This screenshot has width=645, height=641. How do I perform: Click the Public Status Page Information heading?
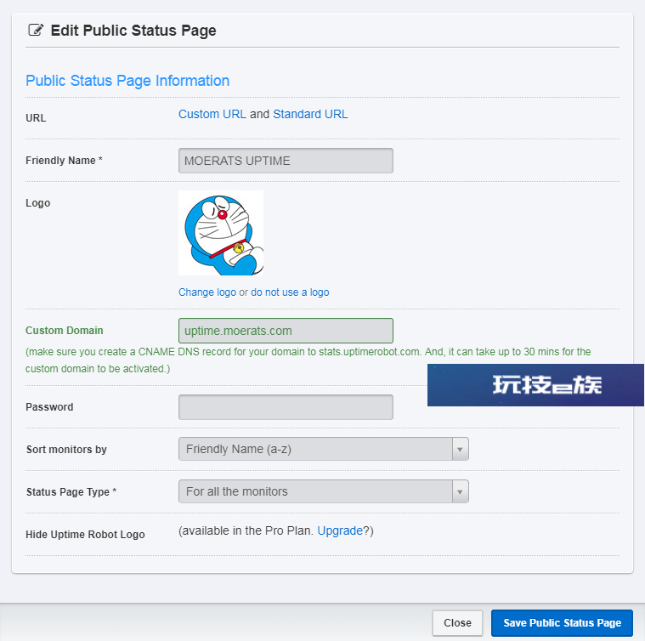click(x=127, y=81)
